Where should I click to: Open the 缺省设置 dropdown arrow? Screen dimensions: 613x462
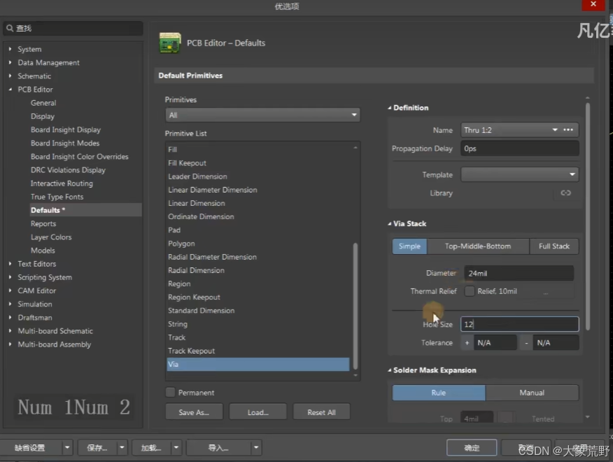coord(67,447)
